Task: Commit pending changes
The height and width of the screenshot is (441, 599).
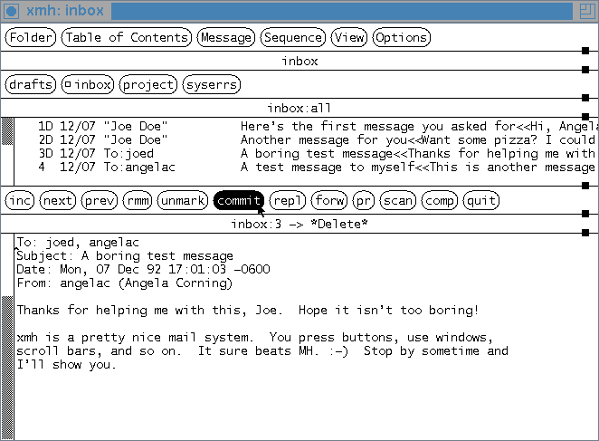Action: (x=239, y=200)
